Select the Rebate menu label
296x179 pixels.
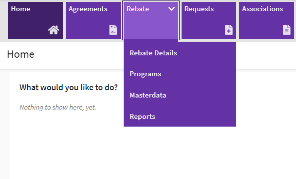[x=138, y=9]
